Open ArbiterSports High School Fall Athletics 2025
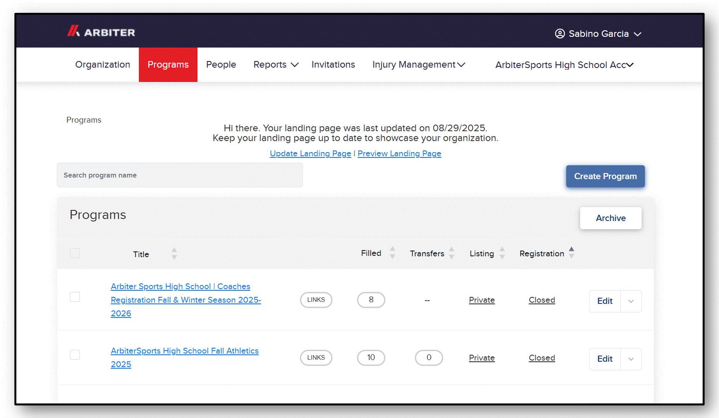 [185, 358]
